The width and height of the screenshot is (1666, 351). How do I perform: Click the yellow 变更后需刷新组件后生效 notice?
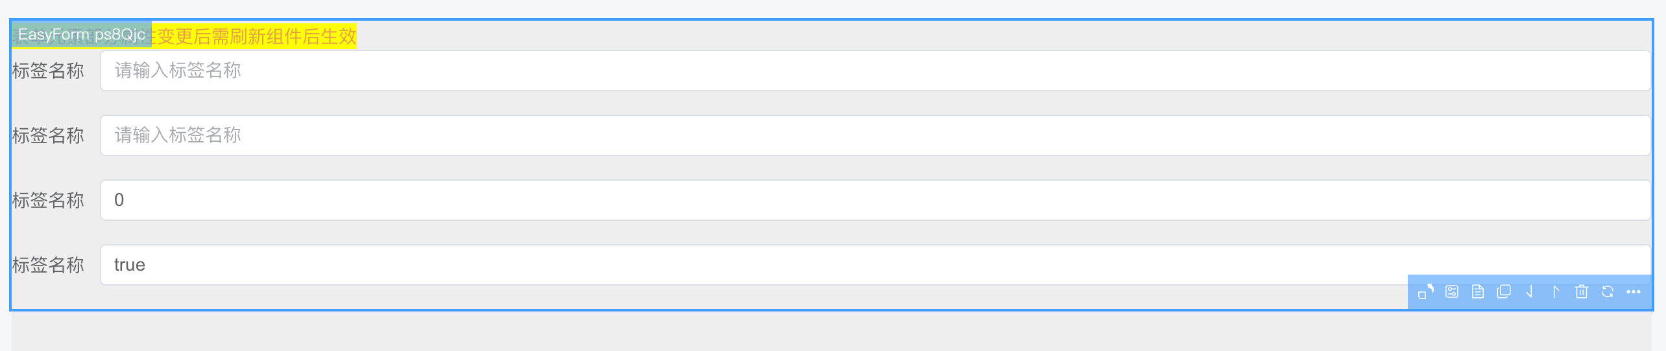pos(256,36)
